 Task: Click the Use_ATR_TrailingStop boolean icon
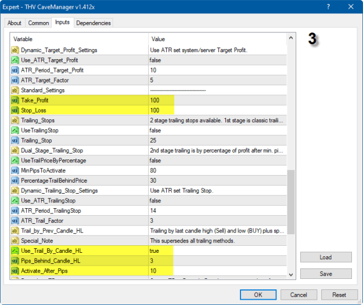point(15,201)
